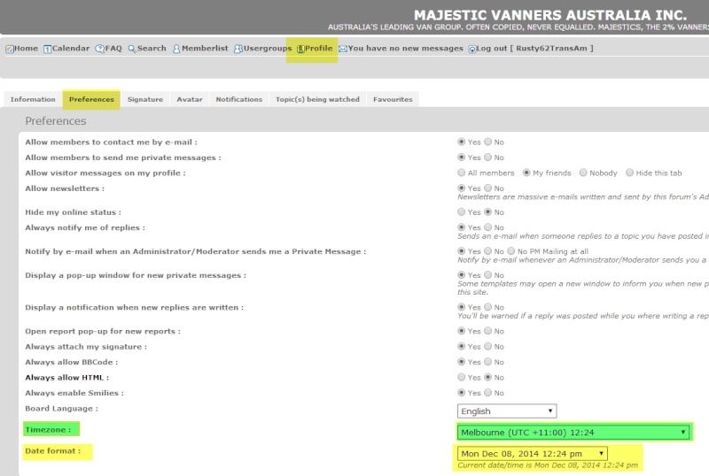Go to the Memberlist page
The width and height of the screenshot is (709, 476).
pos(205,49)
